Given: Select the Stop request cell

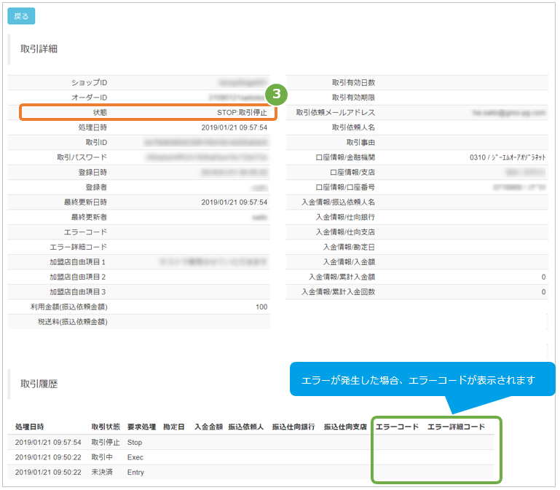Looking at the screenshot, I should 135,443.
